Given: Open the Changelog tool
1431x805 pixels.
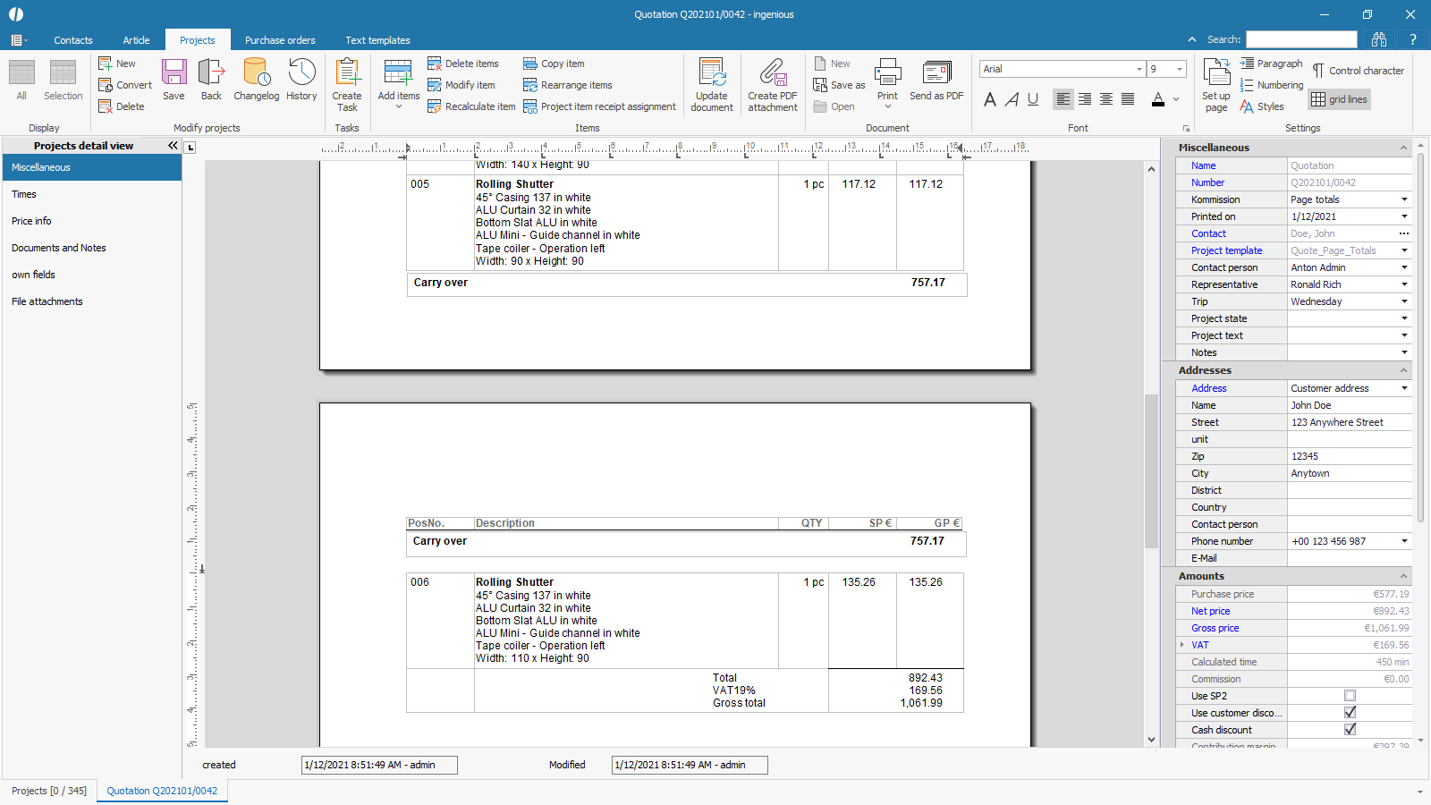Looking at the screenshot, I should [257, 79].
